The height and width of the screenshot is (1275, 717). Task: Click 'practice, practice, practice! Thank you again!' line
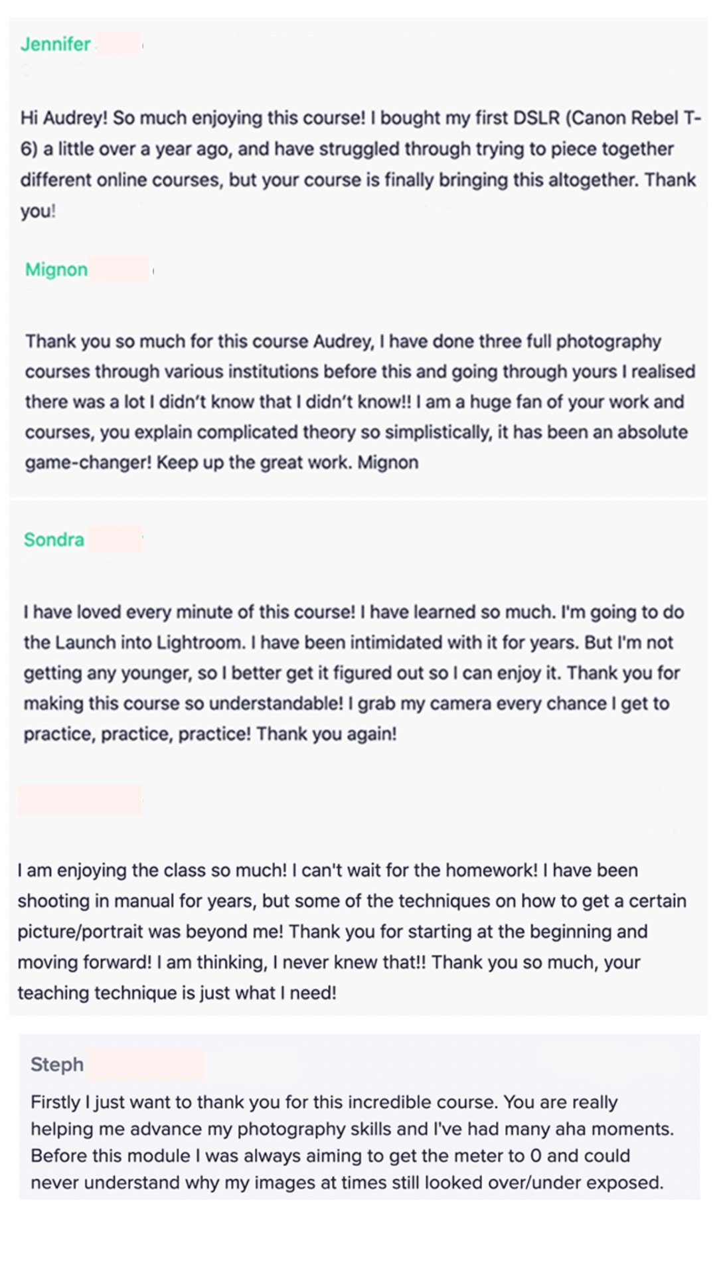click(210, 734)
